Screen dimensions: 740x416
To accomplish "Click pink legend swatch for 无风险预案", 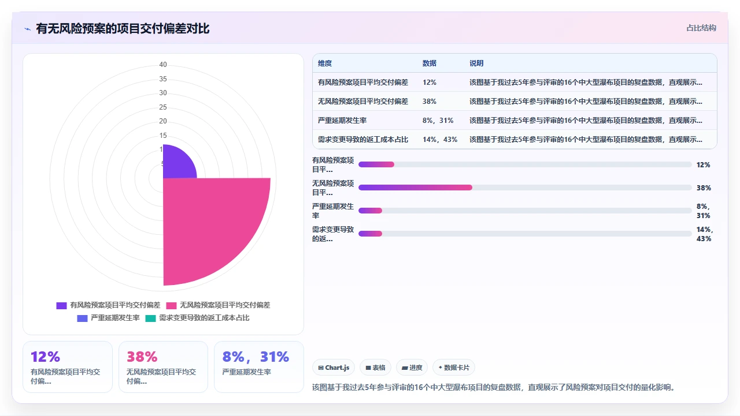I will click(x=171, y=305).
